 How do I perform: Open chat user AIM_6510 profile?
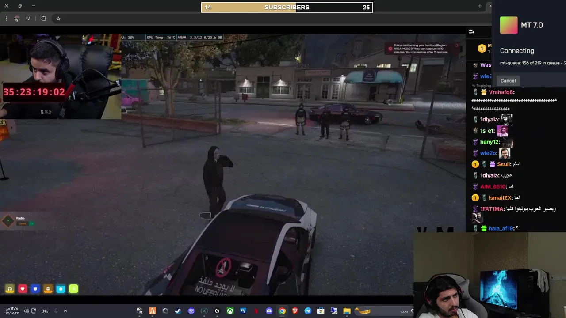(x=493, y=186)
